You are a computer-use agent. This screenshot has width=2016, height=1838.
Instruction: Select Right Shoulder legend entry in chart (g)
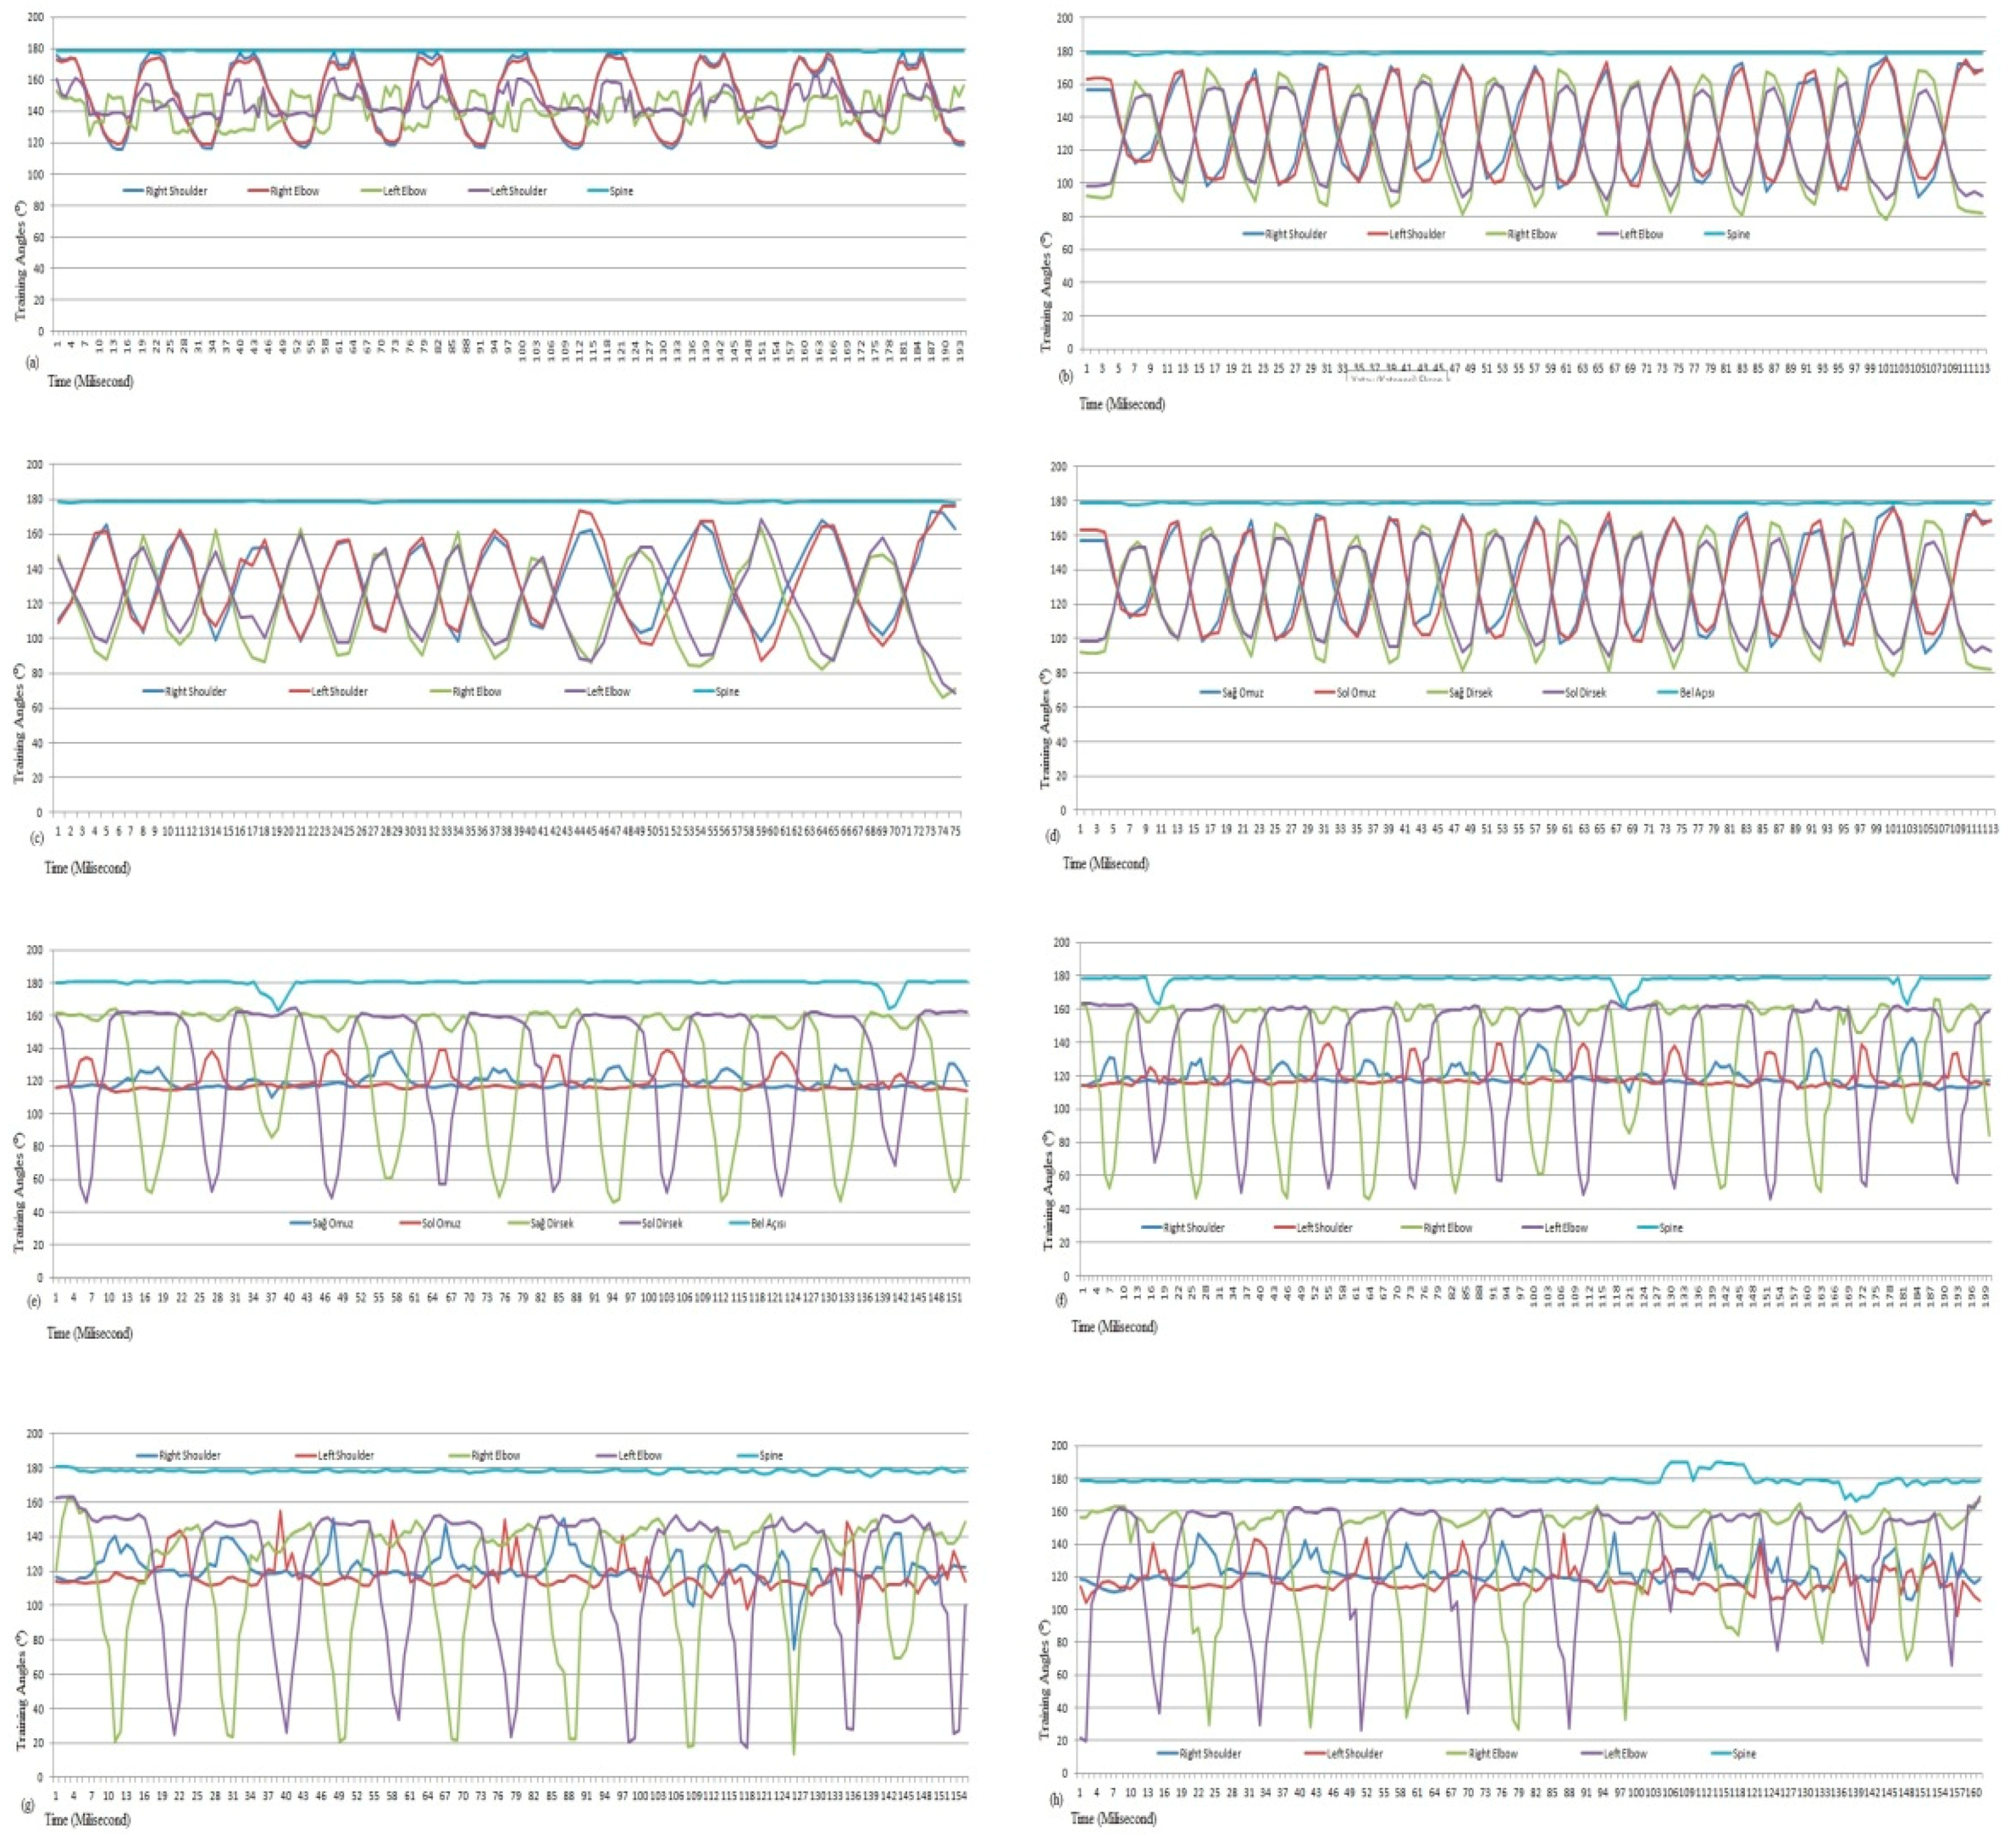189,1455
